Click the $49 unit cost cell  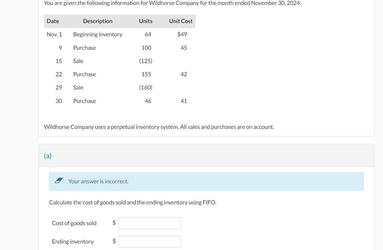pyautogui.click(x=182, y=34)
